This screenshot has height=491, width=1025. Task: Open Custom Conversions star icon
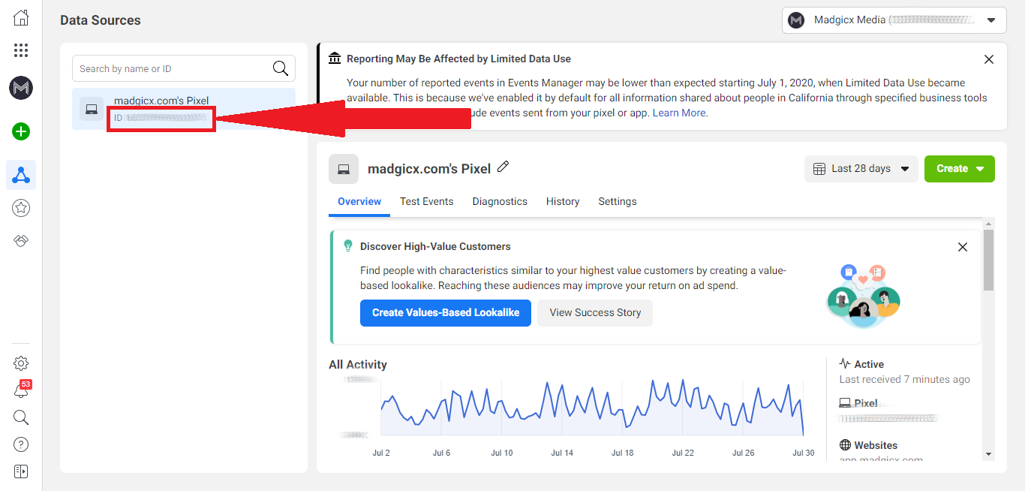[21, 208]
